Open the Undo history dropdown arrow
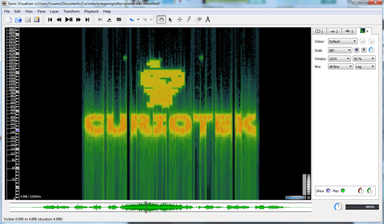This screenshot has height=224, width=384. tap(138, 20)
